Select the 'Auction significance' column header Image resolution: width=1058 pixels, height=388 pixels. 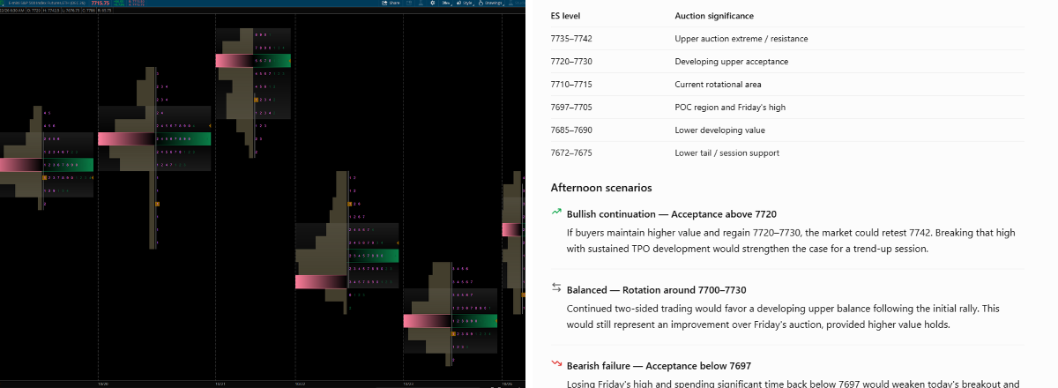click(714, 16)
